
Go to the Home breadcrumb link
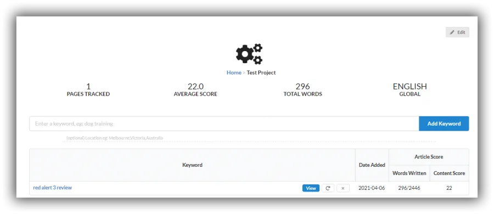tap(234, 72)
